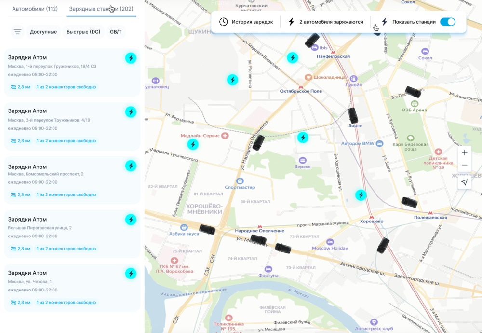Toggle the Быстрые (DC) filter chip

(83, 32)
